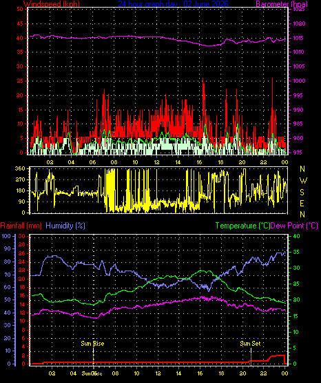The width and height of the screenshot is (321, 383).
Task: Click the "1035" barometer axis value
Action: click(x=298, y=10)
